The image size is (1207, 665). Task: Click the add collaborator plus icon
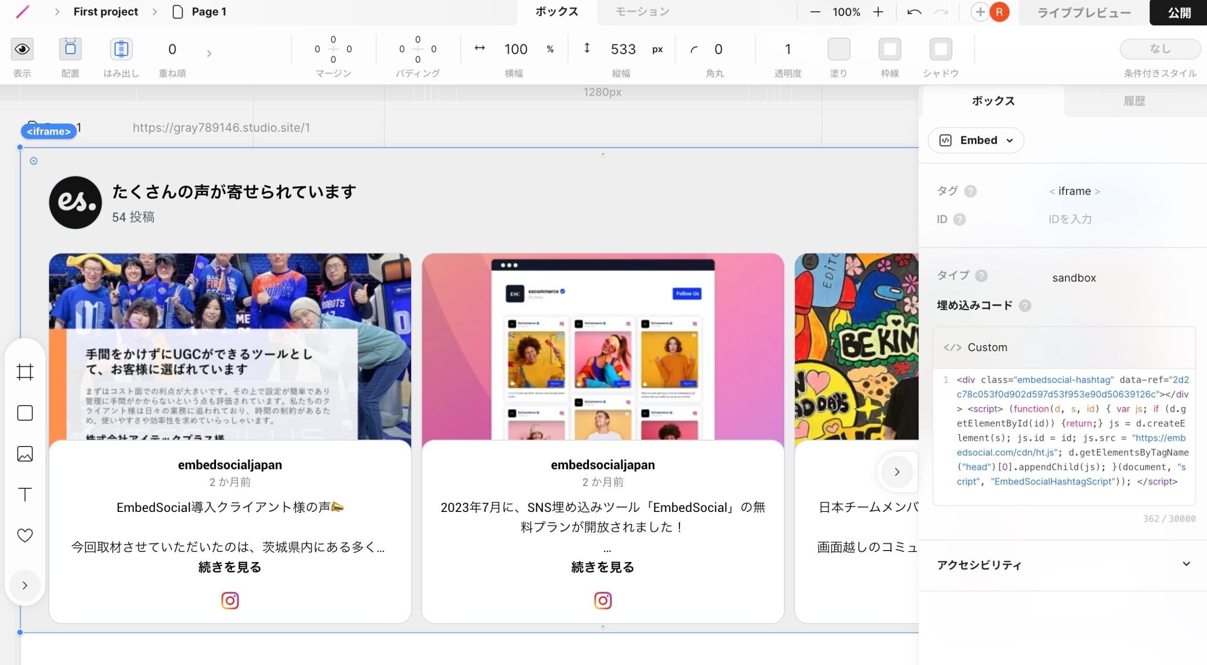980,12
